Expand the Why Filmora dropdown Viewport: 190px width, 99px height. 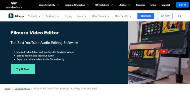(101, 16)
